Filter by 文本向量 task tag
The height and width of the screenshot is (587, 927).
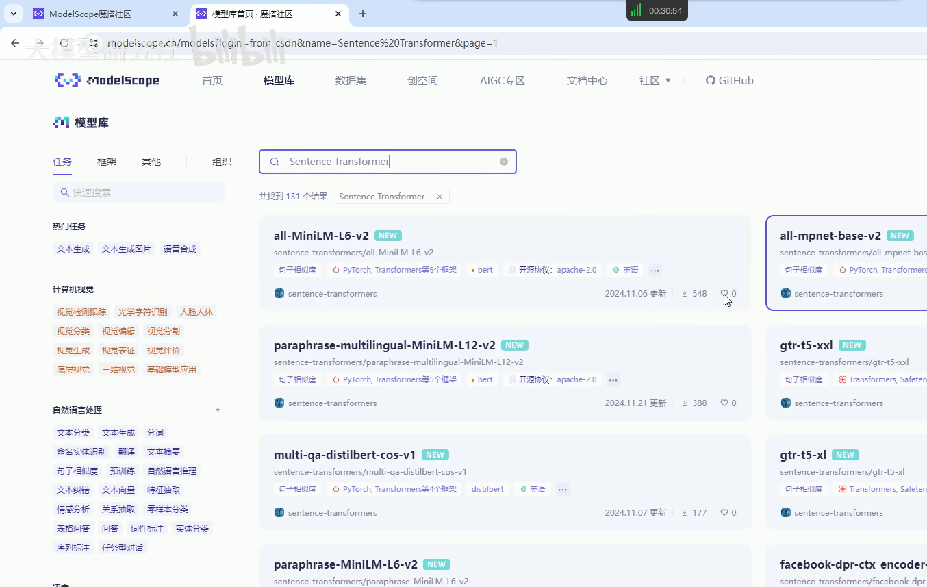pyautogui.click(x=118, y=490)
